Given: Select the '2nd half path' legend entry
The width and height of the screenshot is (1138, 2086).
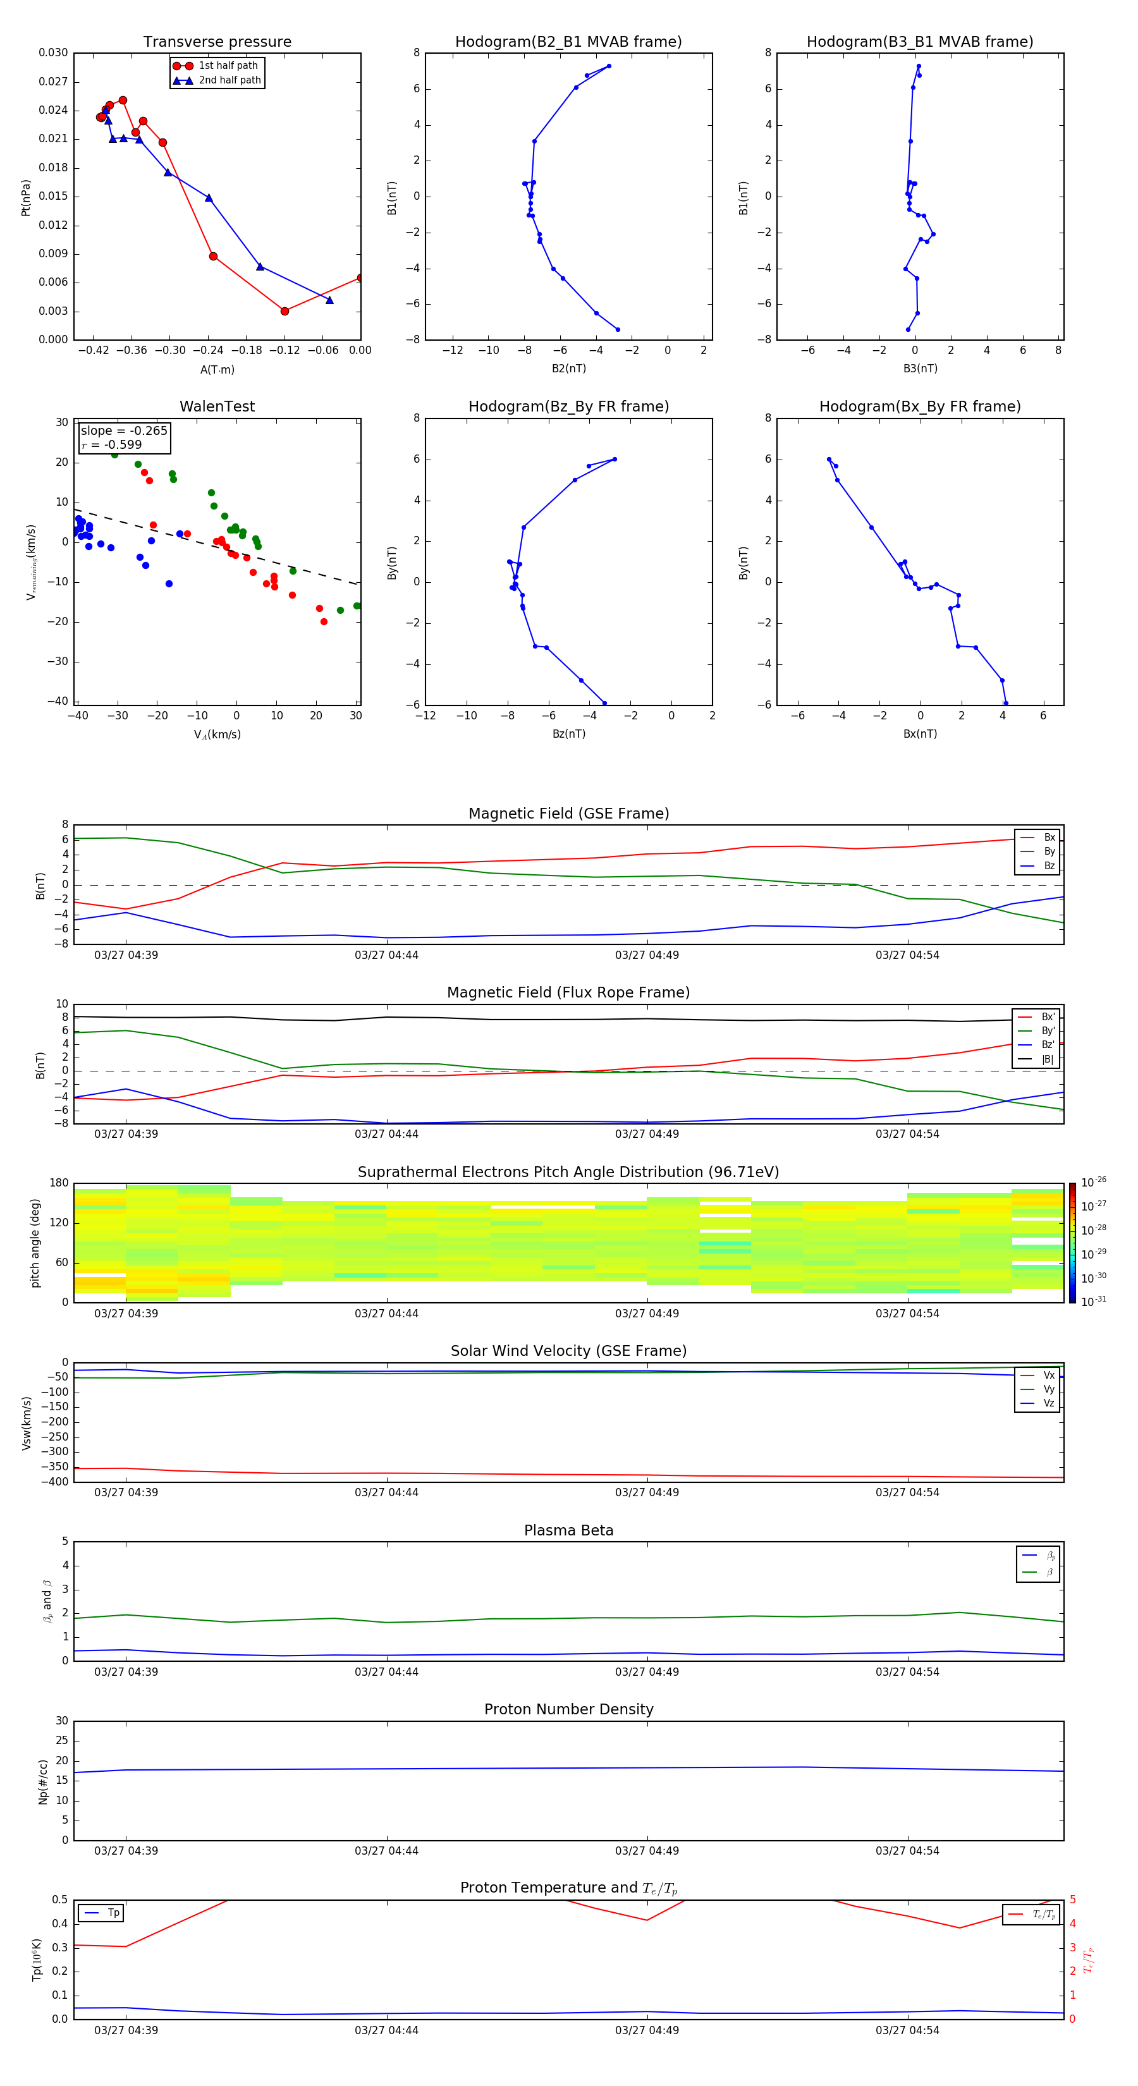Looking at the screenshot, I should (217, 80).
